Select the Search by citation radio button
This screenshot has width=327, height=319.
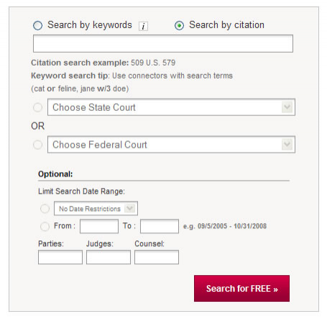click(179, 25)
